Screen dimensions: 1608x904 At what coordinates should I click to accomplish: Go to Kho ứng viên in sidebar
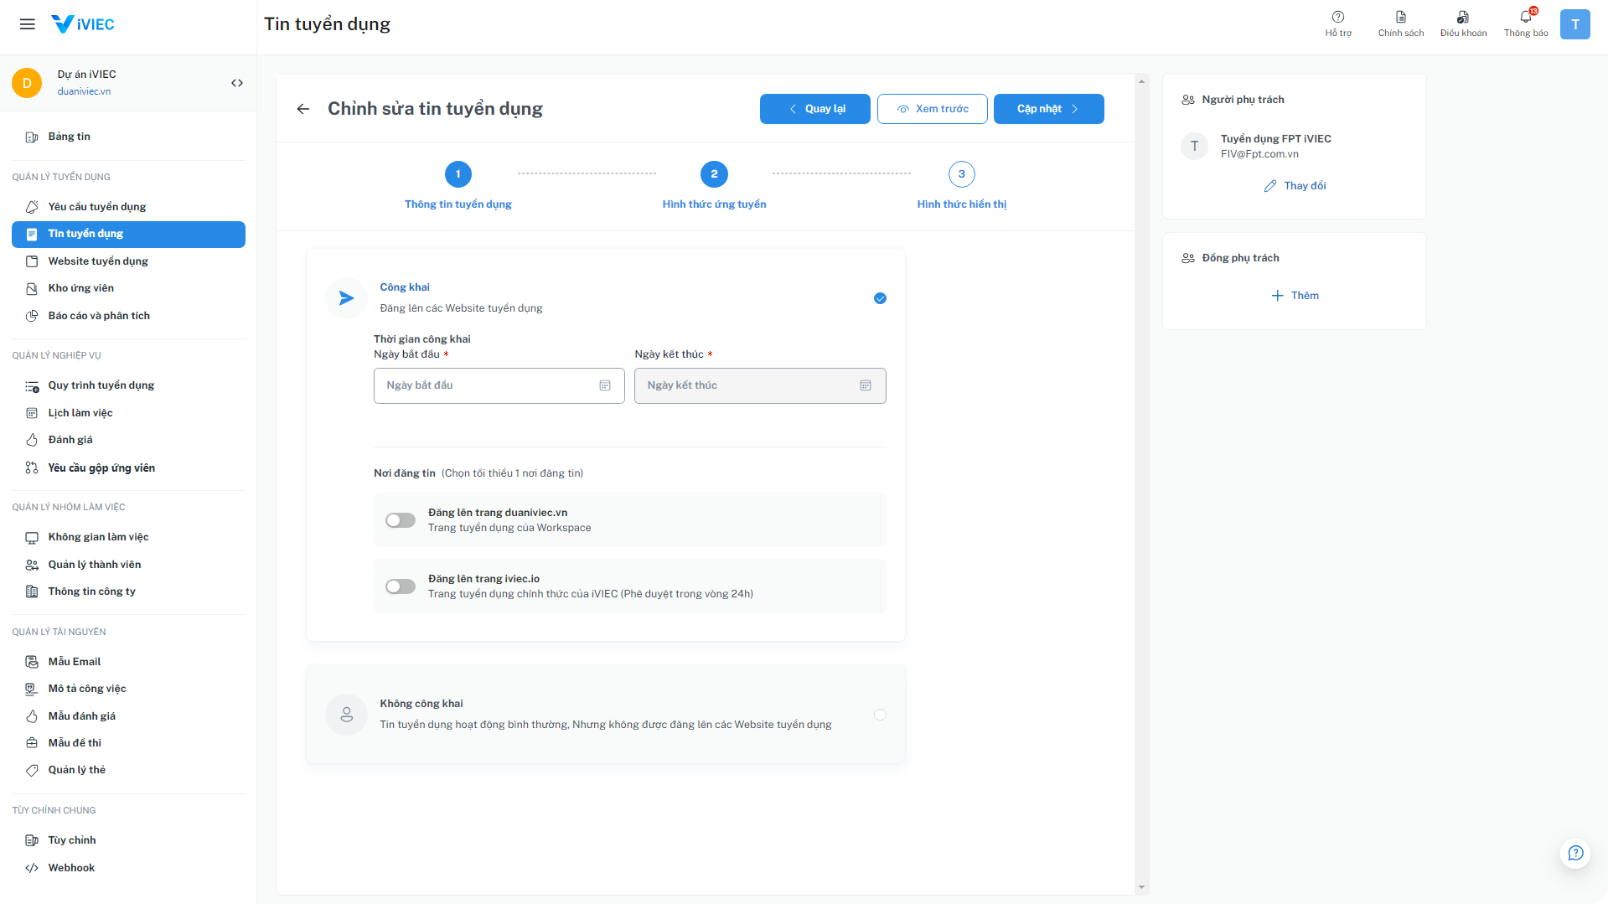(80, 288)
